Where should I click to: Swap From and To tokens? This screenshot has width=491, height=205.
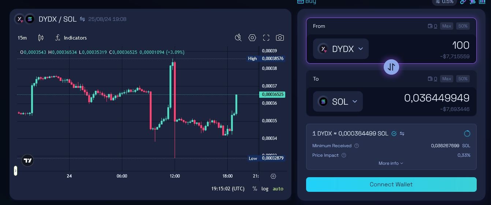point(391,67)
